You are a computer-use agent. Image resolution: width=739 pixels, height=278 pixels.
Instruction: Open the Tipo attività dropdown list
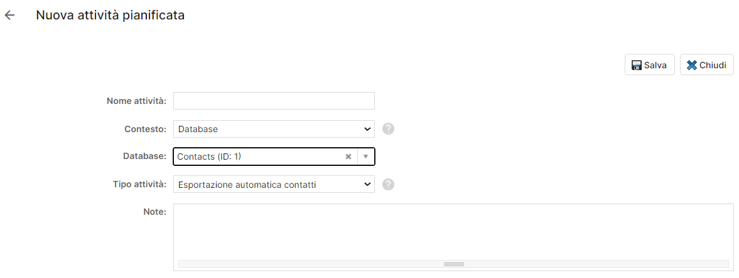coord(274,185)
